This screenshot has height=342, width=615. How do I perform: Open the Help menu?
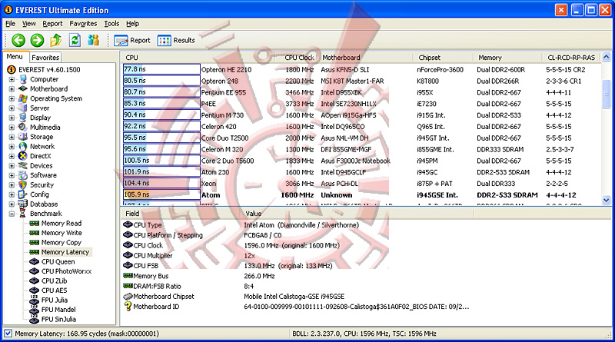point(132,24)
